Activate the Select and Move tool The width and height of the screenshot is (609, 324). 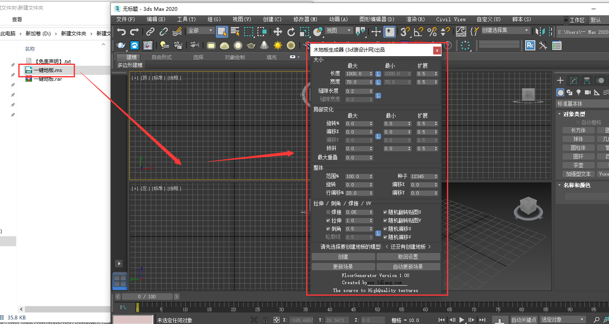click(x=278, y=31)
